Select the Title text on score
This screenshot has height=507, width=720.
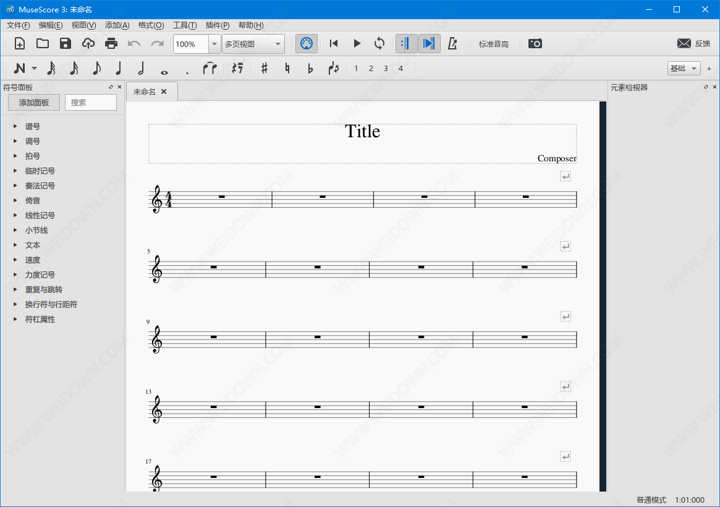[362, 131]
